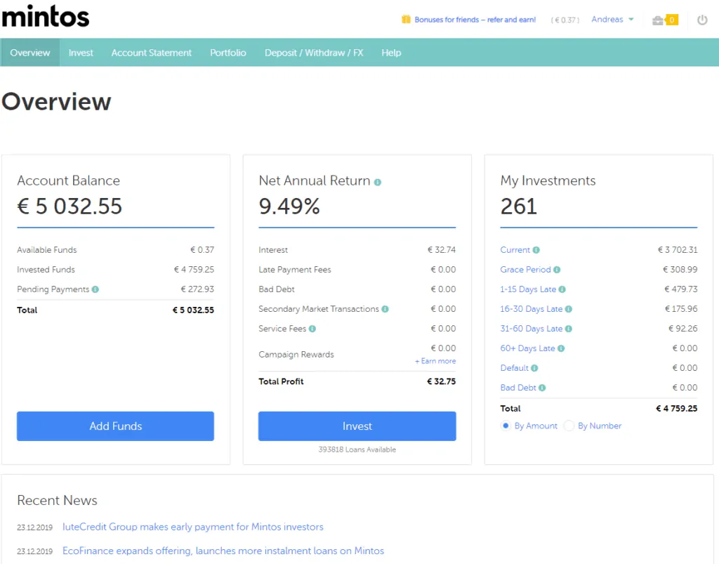Click the 9.49% net annual return value
719x564 pixels.
pyautogui.click(x=289, y=206)
